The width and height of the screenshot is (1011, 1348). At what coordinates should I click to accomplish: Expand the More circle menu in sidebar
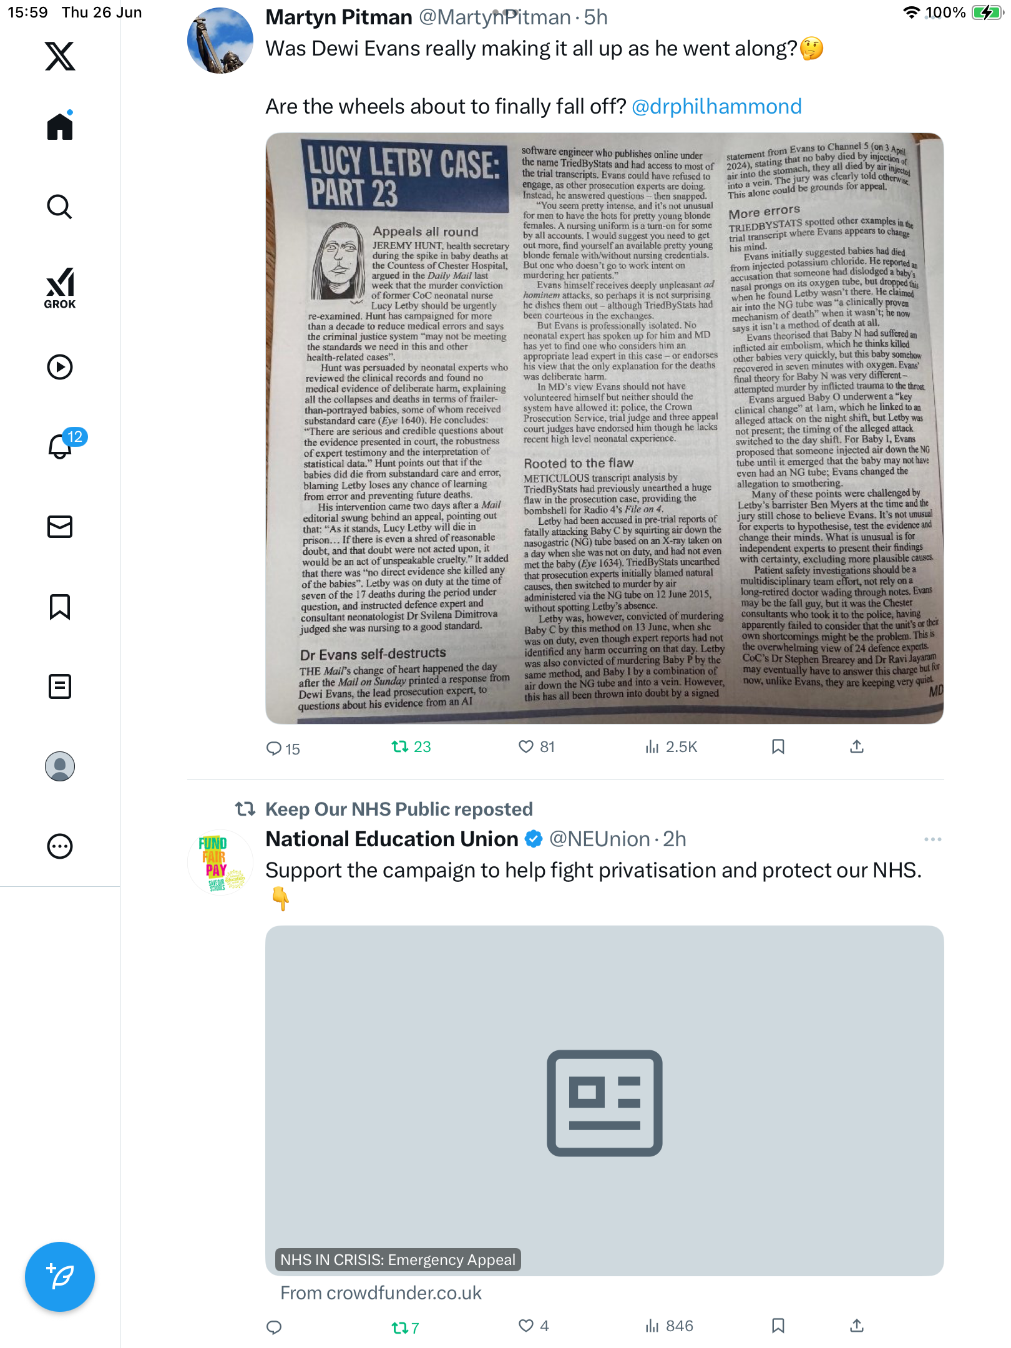click(60, 846)
